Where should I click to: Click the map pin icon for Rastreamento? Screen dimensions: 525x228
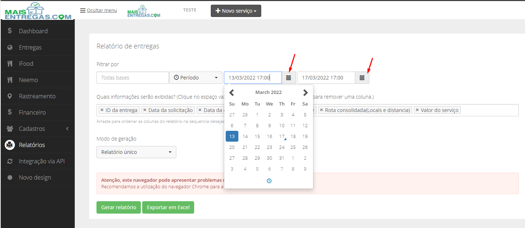10,96
